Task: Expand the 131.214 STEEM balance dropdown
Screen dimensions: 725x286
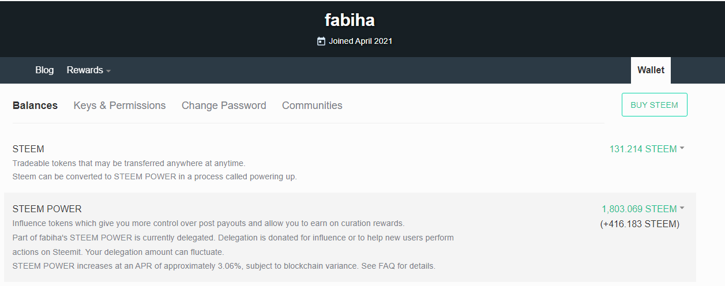Action: click(643, 149)
